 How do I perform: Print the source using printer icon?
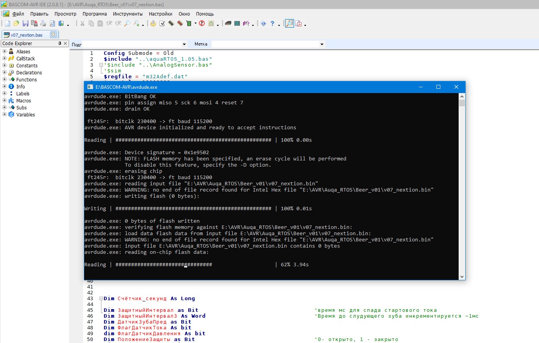tap(43, 23)
